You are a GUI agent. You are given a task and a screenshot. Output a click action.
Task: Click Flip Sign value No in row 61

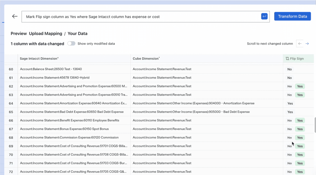pos(289,78)
